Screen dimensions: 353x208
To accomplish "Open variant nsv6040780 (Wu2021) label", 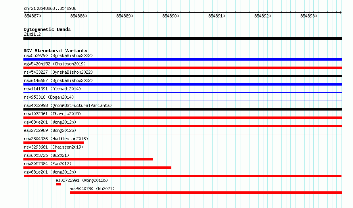I will coord(92,189).
